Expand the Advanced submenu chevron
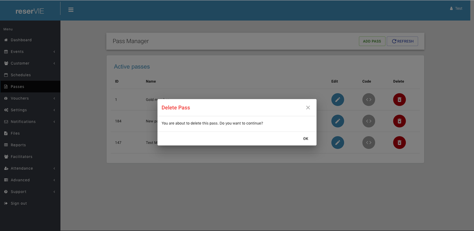 (x=54, y=180)
